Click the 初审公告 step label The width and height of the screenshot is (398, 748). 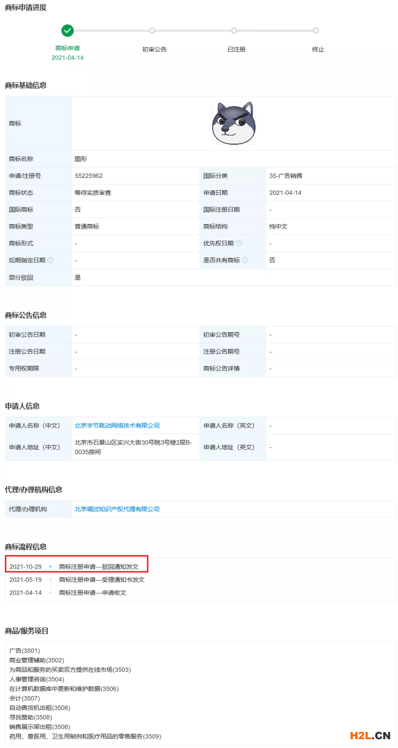click(x=154, y=50)
